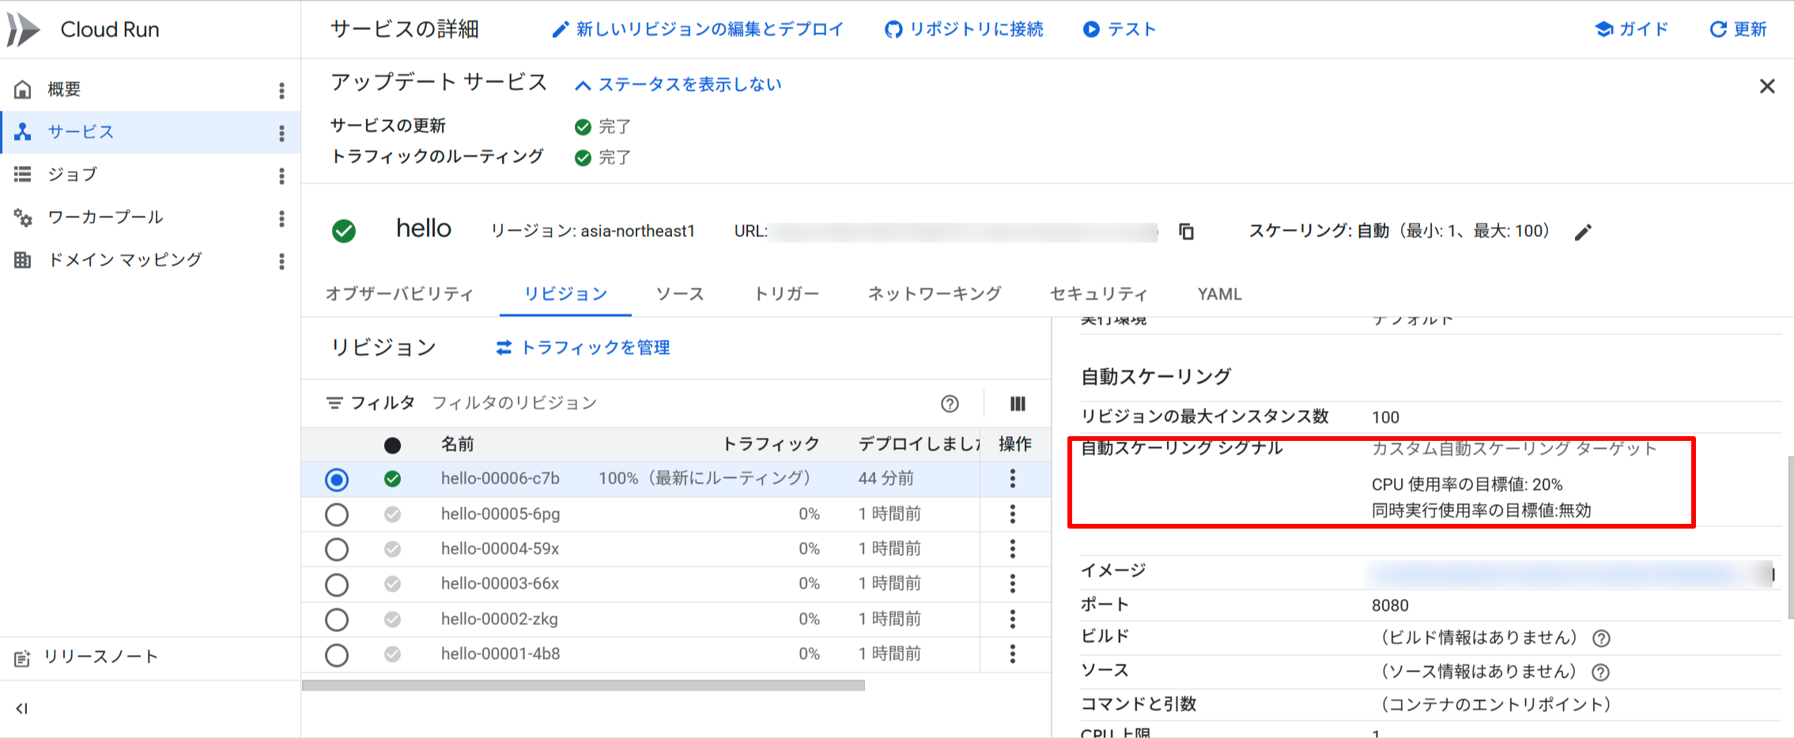This screenshot has width=1794, height=738.
Task: Open the scaling edit pencil icon
Action: pyautogui.click(x=1583, y=232)
